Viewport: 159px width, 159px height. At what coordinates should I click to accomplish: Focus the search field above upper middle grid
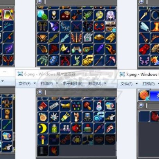coord(80,2)
